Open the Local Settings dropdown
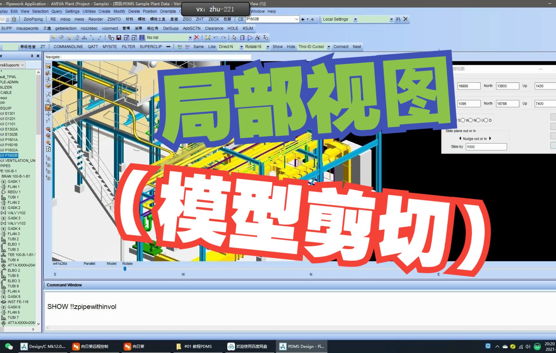This screenshot has width=556, height=353. click(x=356, y=19)
